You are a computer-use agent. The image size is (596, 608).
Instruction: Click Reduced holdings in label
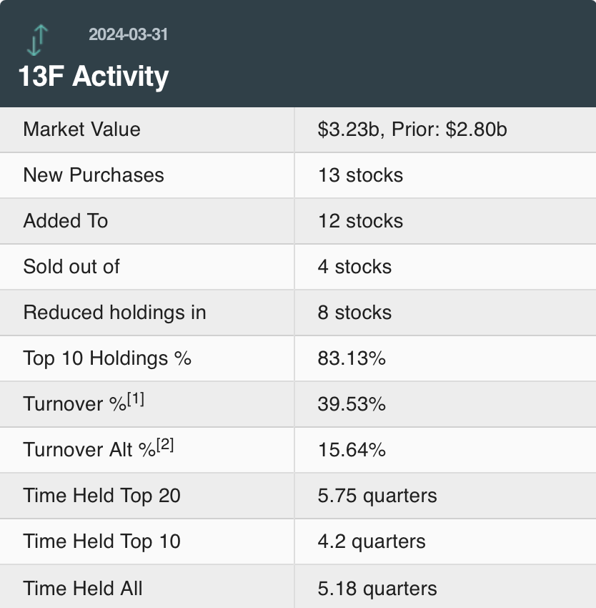click(x=115, y=312)
